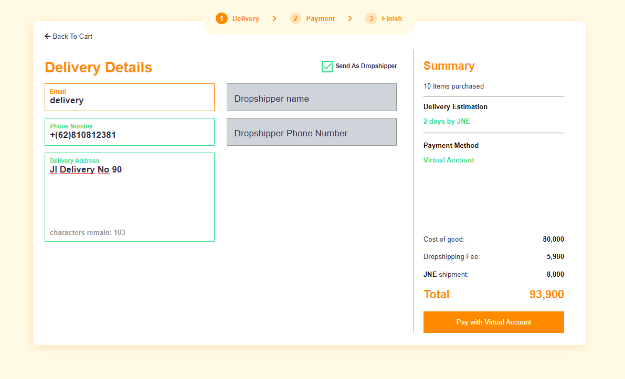Click the numbered circle 2 on Payment step

[295, 18]
